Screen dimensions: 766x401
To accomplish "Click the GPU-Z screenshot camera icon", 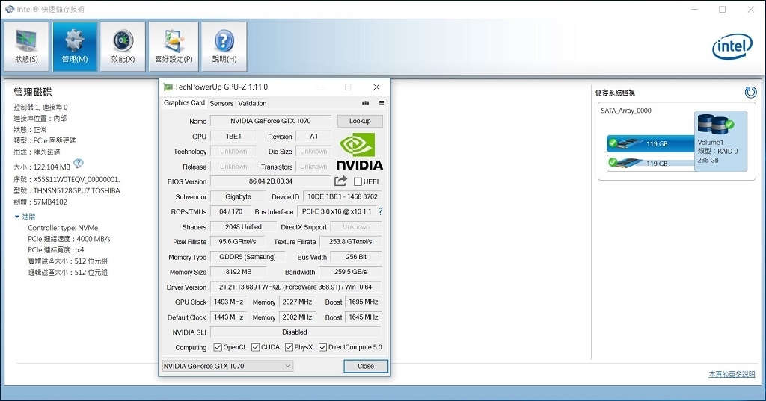I will coord(365,103).
